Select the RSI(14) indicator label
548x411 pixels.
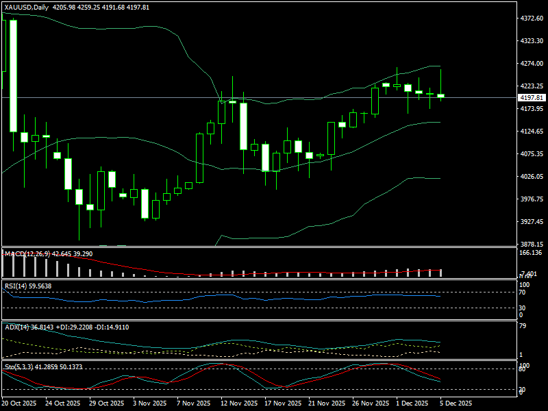[x=19, y=286]
